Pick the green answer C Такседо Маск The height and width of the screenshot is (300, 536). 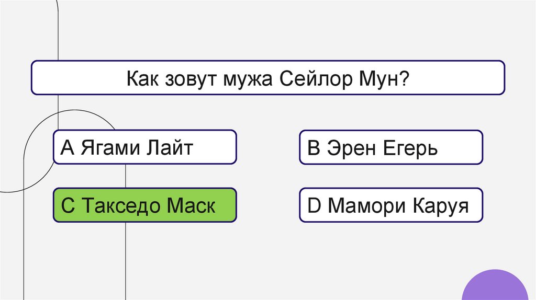144,205
